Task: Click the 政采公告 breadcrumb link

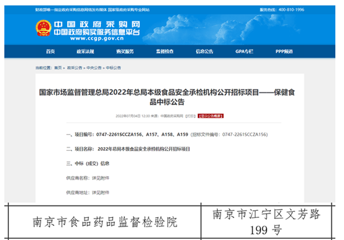Action: click(75, 68)
